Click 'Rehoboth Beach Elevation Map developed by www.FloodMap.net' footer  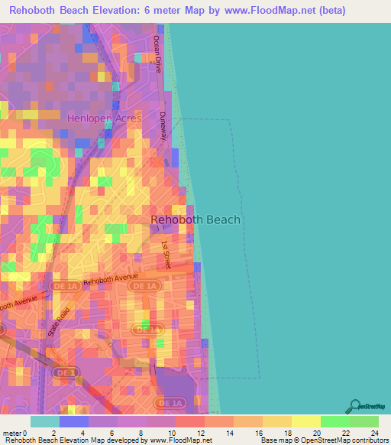[109, 440]
